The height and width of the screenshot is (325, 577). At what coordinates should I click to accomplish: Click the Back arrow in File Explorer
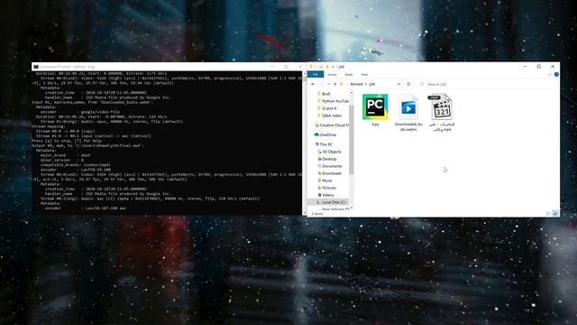(x=313, y=84)
